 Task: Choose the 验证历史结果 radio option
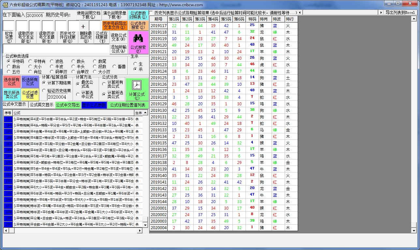(44, 91)
